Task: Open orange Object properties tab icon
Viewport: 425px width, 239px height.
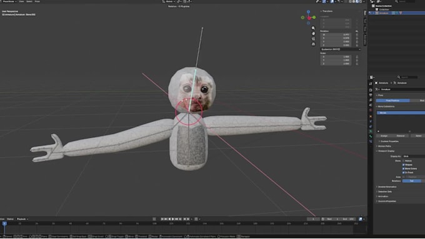Action: (x=371, y=117)
